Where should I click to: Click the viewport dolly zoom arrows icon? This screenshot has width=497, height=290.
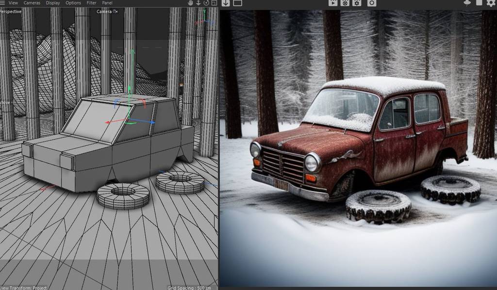point(199,3)
